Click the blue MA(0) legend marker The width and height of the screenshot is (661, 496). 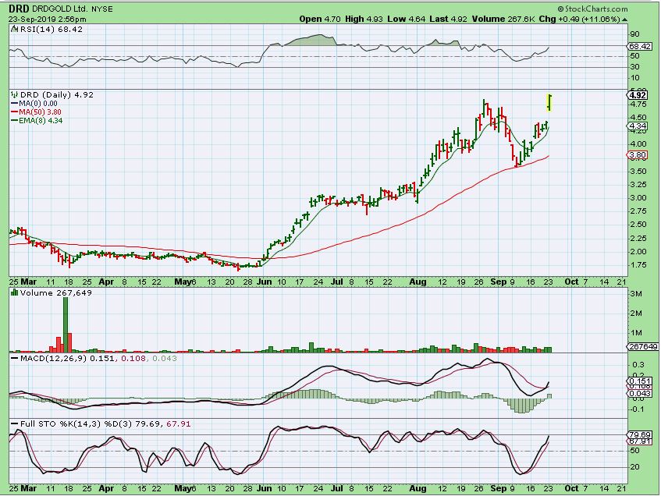13,103
